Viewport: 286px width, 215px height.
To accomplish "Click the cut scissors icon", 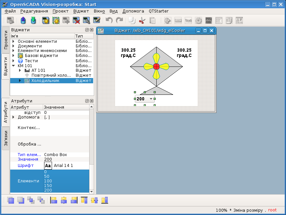I will point(142,20).
